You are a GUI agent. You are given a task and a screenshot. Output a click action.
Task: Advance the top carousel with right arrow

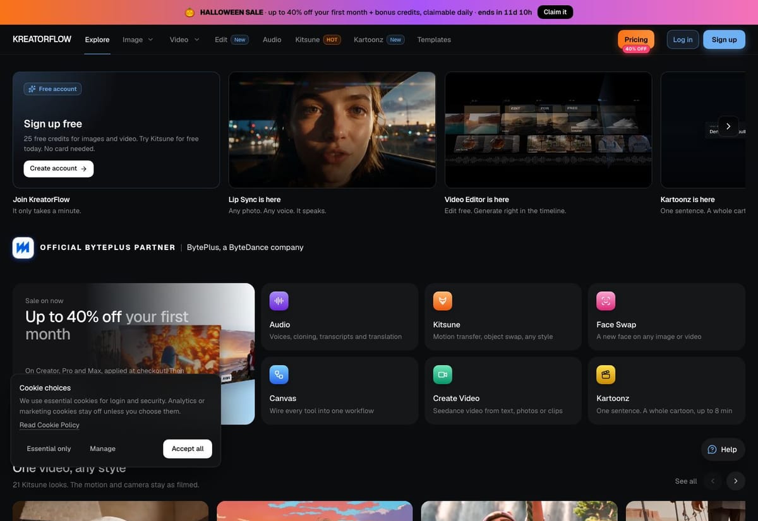(x=728, y=126)
